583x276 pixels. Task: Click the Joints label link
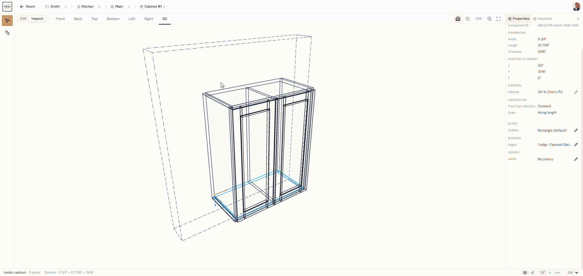(x=512, y=159)
